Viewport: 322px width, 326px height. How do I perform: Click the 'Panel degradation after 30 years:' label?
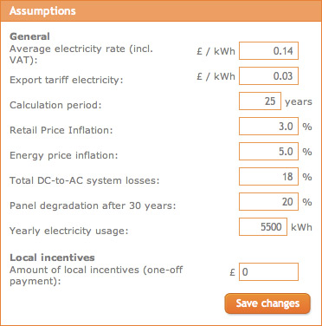point(93,205)
